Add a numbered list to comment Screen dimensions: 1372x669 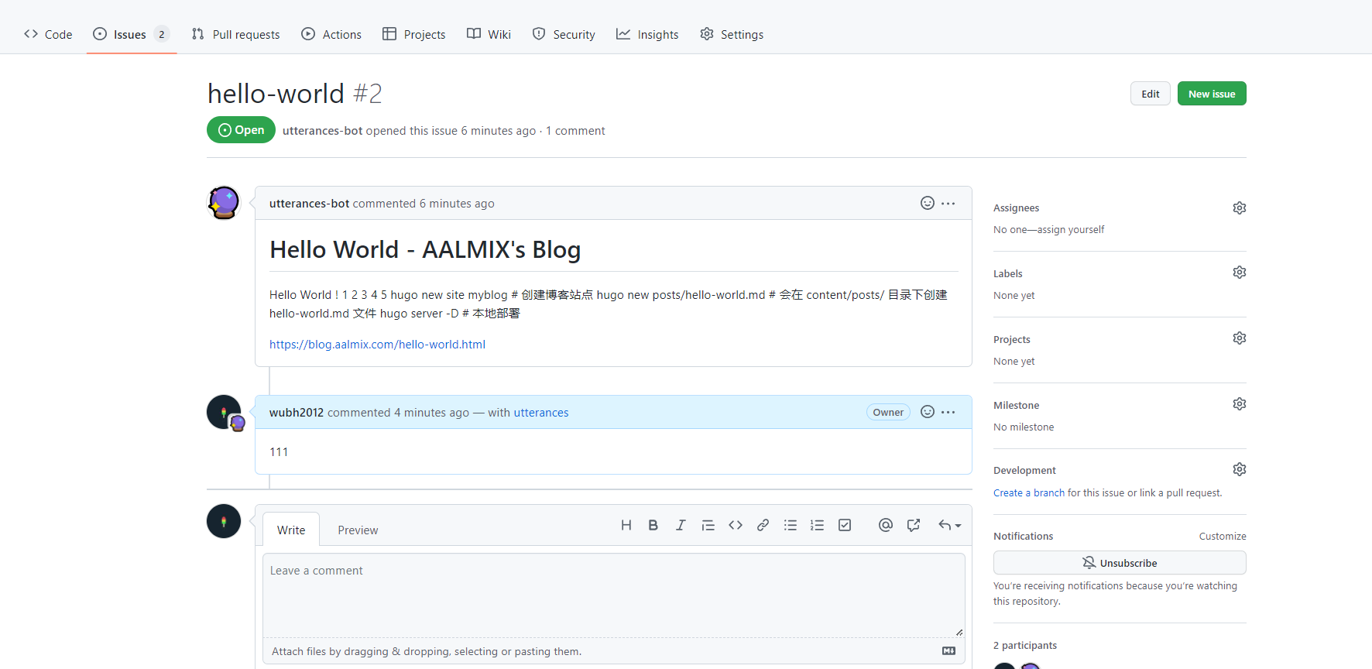(x=817, y=525)
